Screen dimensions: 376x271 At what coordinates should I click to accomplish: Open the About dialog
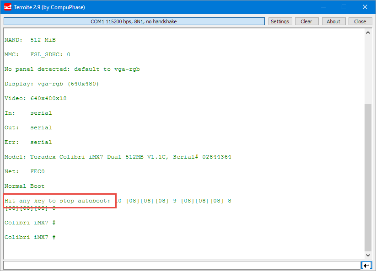point(333,21)
